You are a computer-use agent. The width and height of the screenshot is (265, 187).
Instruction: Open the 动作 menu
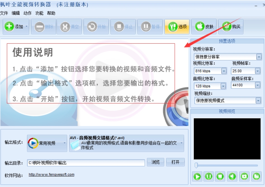28,13
